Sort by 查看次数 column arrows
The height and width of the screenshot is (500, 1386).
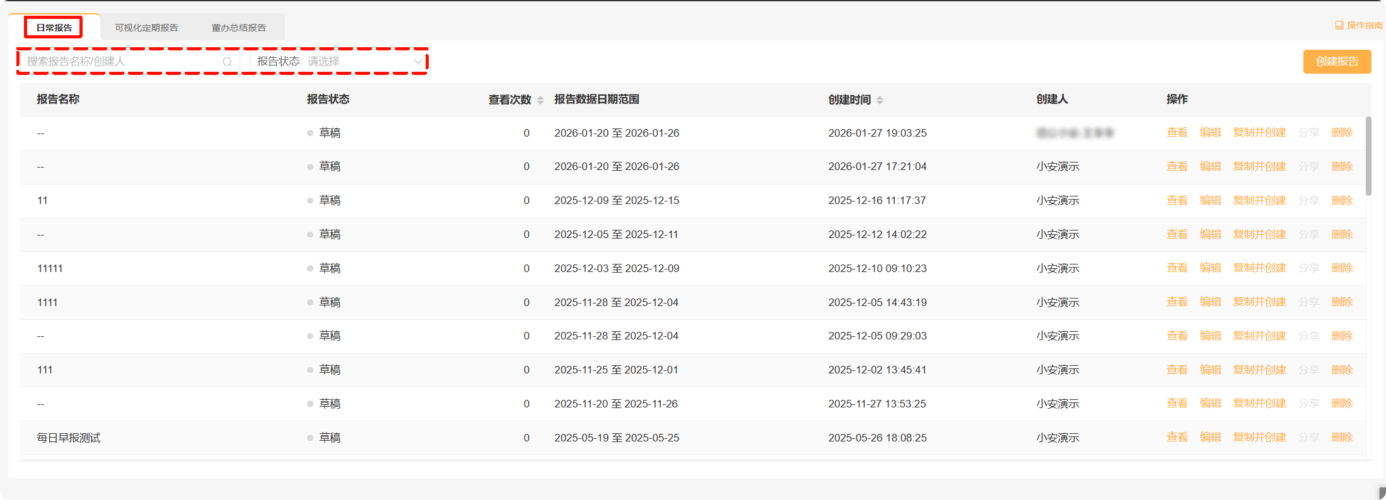(x=540, y=100)
